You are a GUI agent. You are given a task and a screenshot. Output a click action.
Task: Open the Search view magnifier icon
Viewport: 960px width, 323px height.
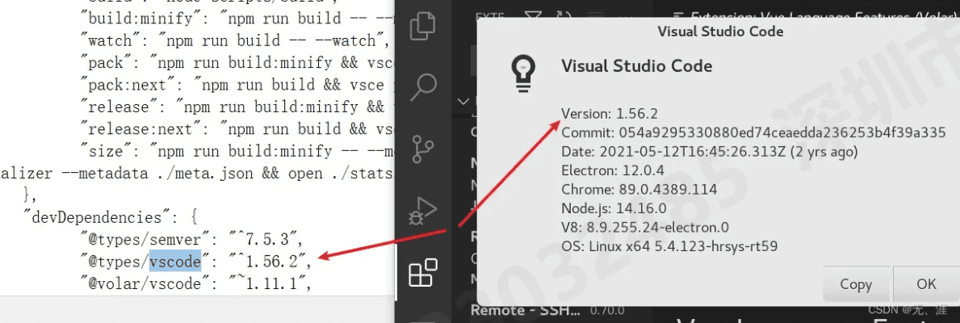tap(423, 85)
